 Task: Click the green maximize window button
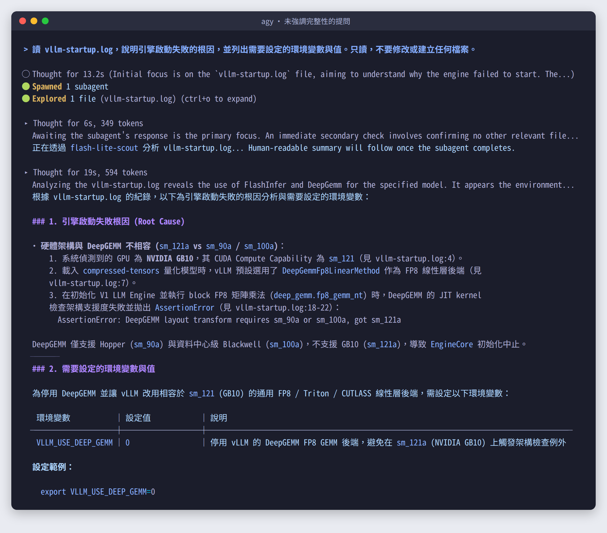[45, 21]
